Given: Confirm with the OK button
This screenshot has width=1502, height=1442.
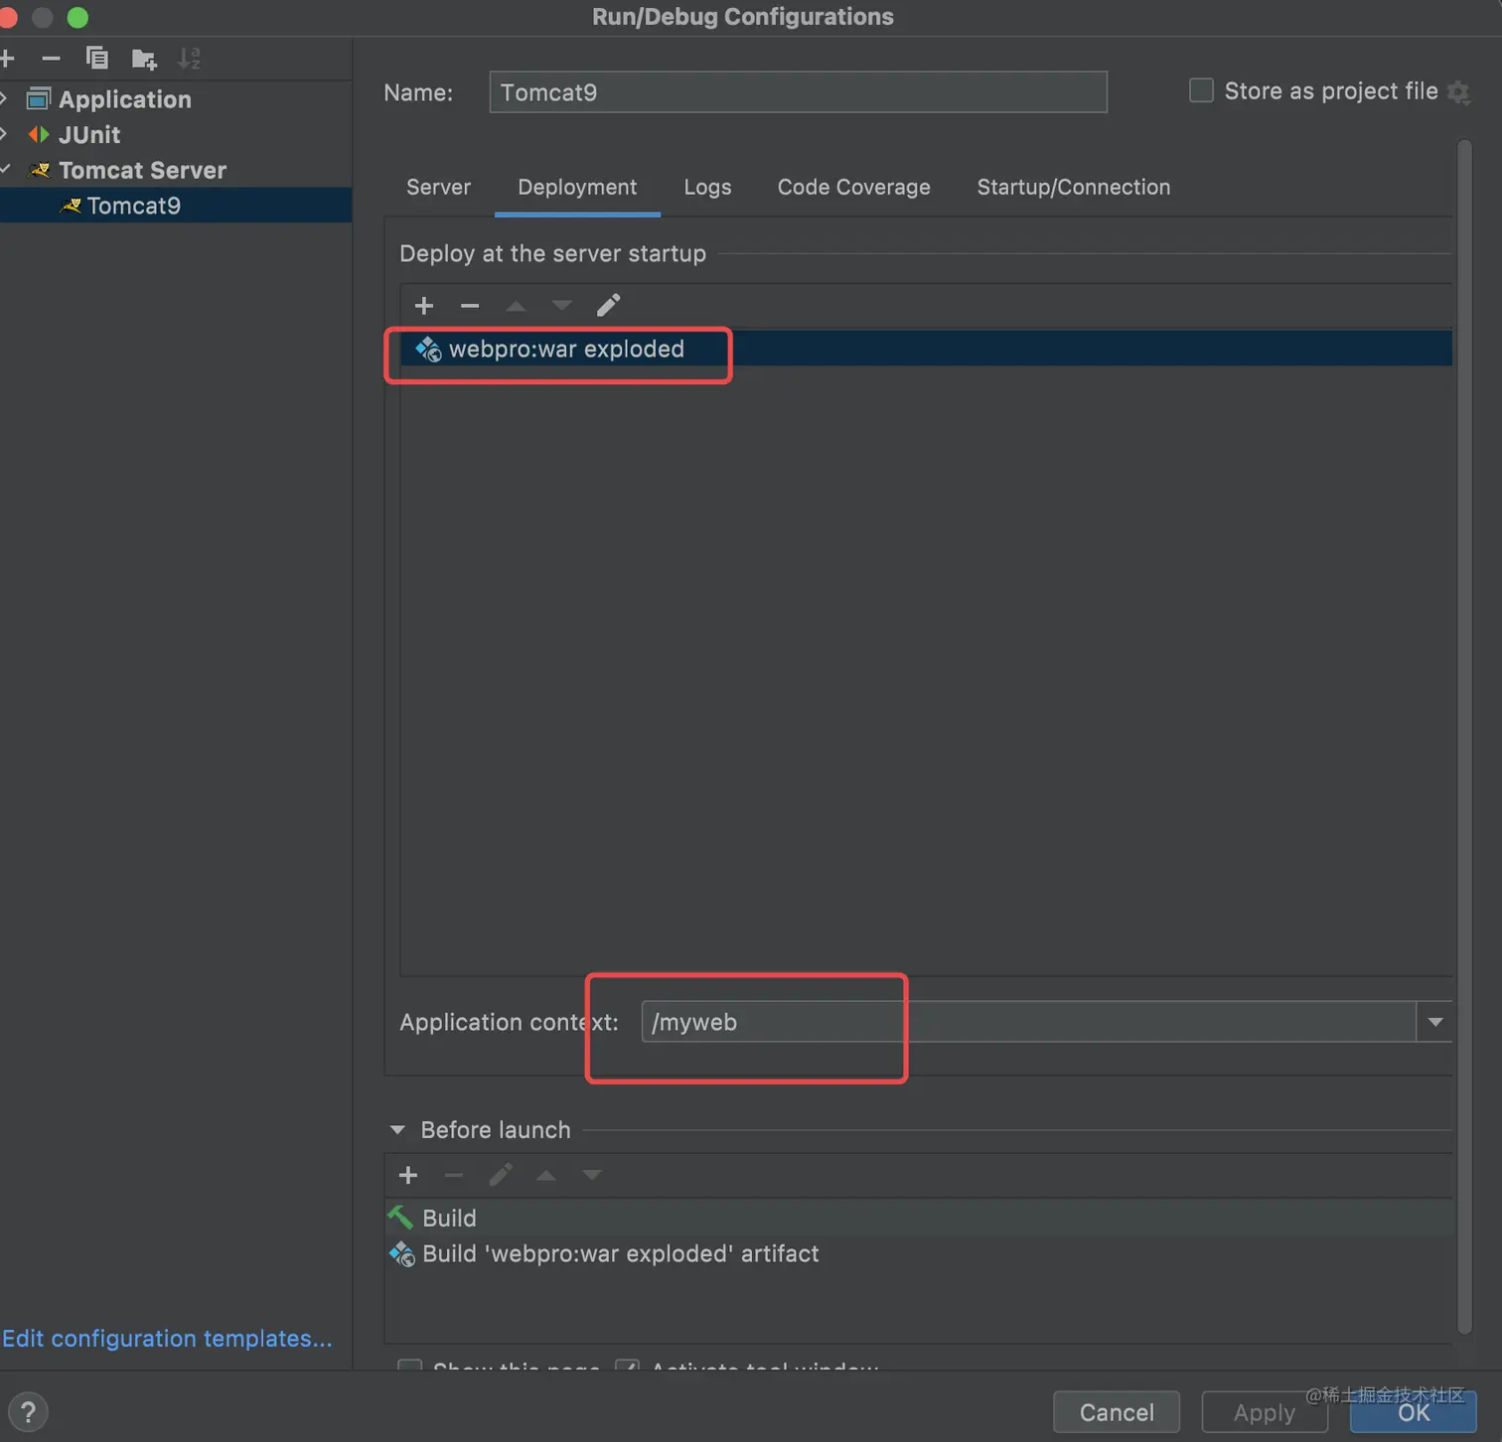Looking at the screenshot, I should click(x=1414, y=1412).
